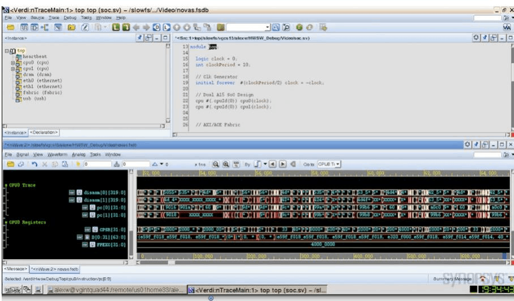Click the cut scissors icon in nWave toolbar
Screen dimensions: 514x301
(x=45, y=164)
